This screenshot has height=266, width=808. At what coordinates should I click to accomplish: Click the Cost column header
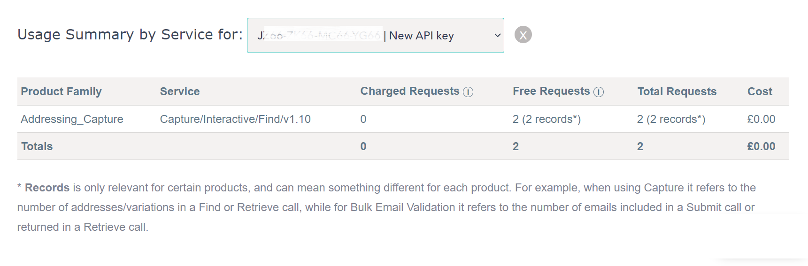click(760, 91)
